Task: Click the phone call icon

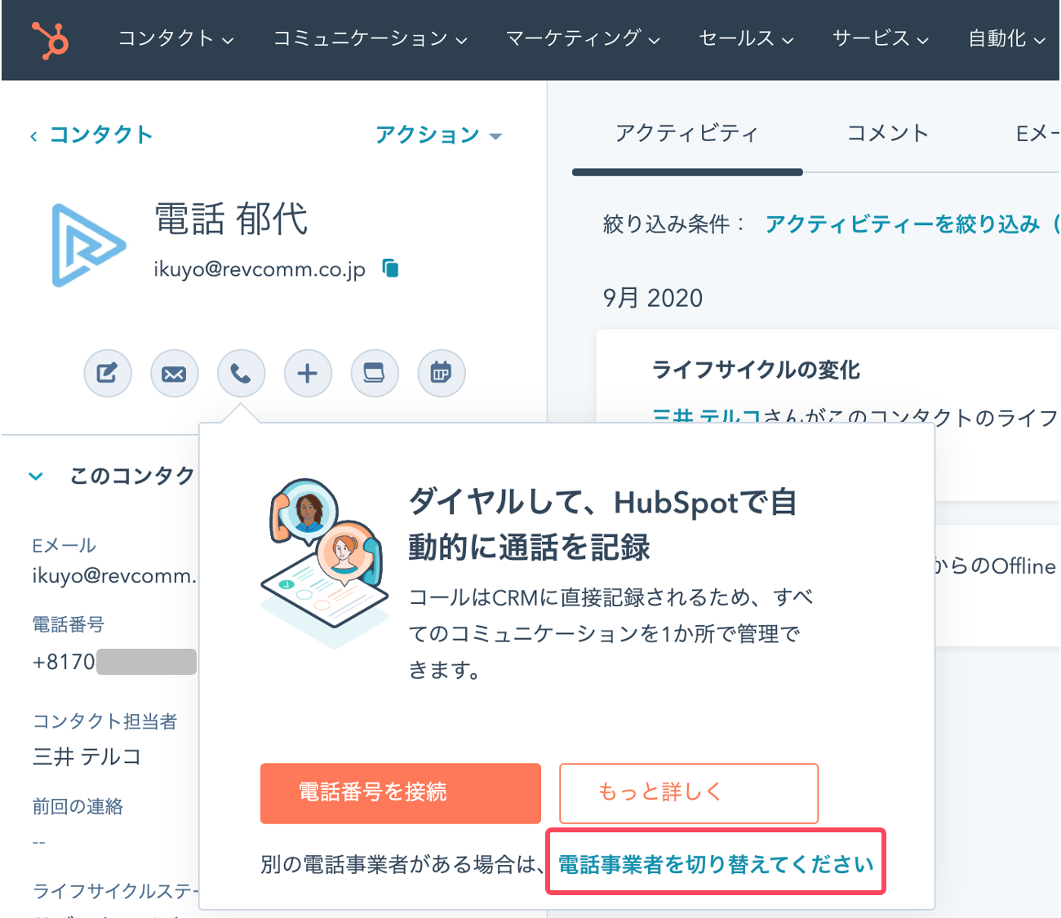Action: pos(242,374)
